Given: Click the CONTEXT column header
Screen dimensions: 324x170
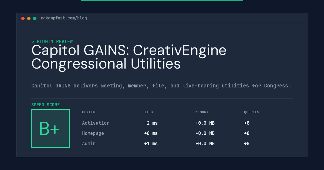Looking at the screenshot, I should 90,112.
